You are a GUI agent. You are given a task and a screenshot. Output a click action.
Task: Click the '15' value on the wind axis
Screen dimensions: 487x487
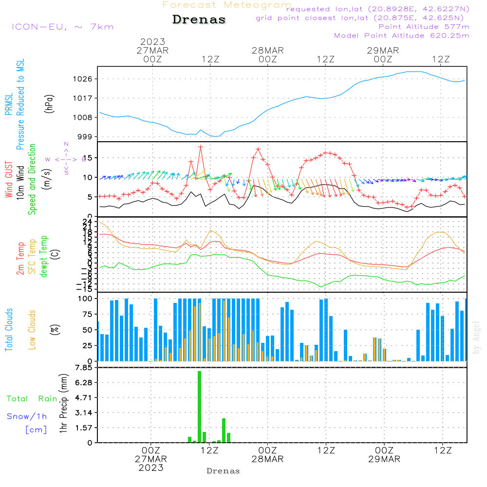(x=88, y=158)
